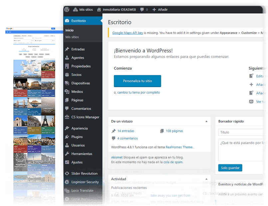Click the WordPress logo in admin bar
This screenshot has width=268, height=206.
pyautogui.click(x=67, y=9)
